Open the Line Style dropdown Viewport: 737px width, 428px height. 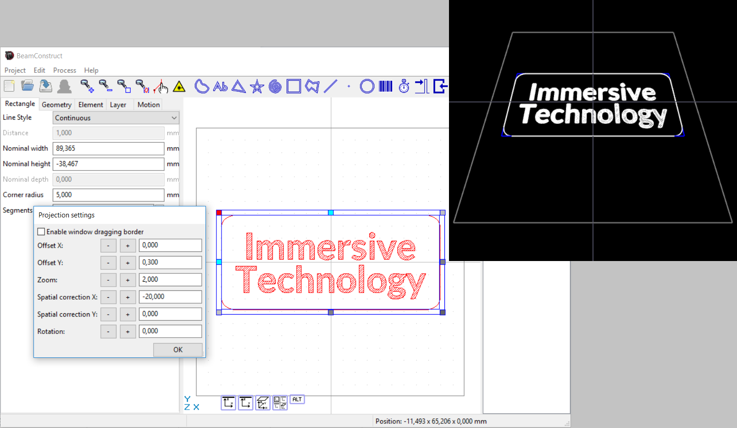coord(116,118)
